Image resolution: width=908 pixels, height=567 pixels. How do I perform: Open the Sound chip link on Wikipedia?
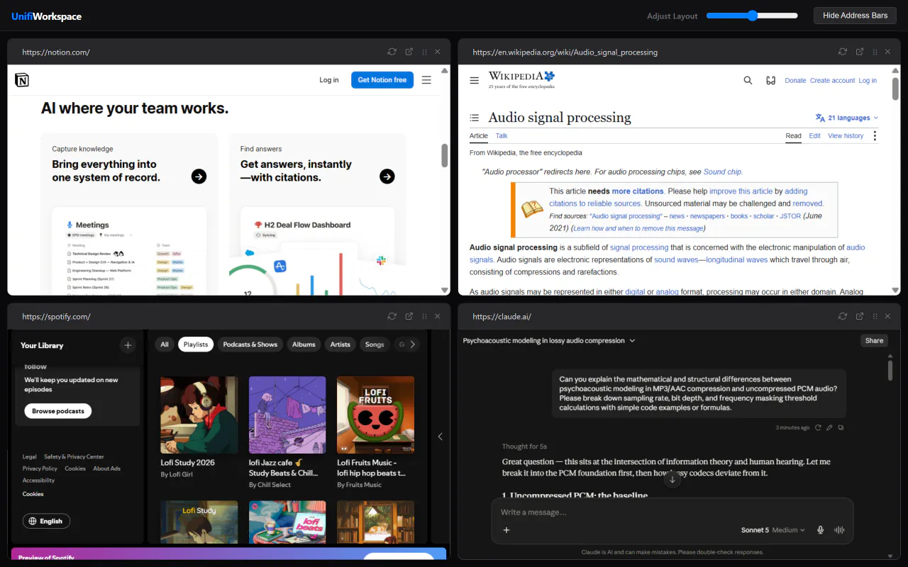tap(723, 172)
